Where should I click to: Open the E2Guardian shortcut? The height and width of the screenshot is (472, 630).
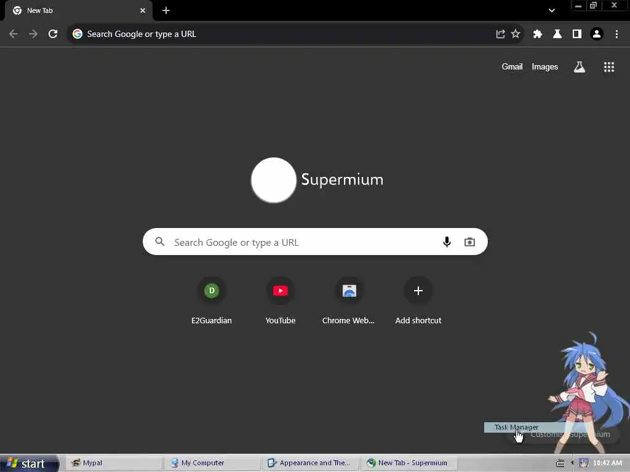click(x=212, y=301)
